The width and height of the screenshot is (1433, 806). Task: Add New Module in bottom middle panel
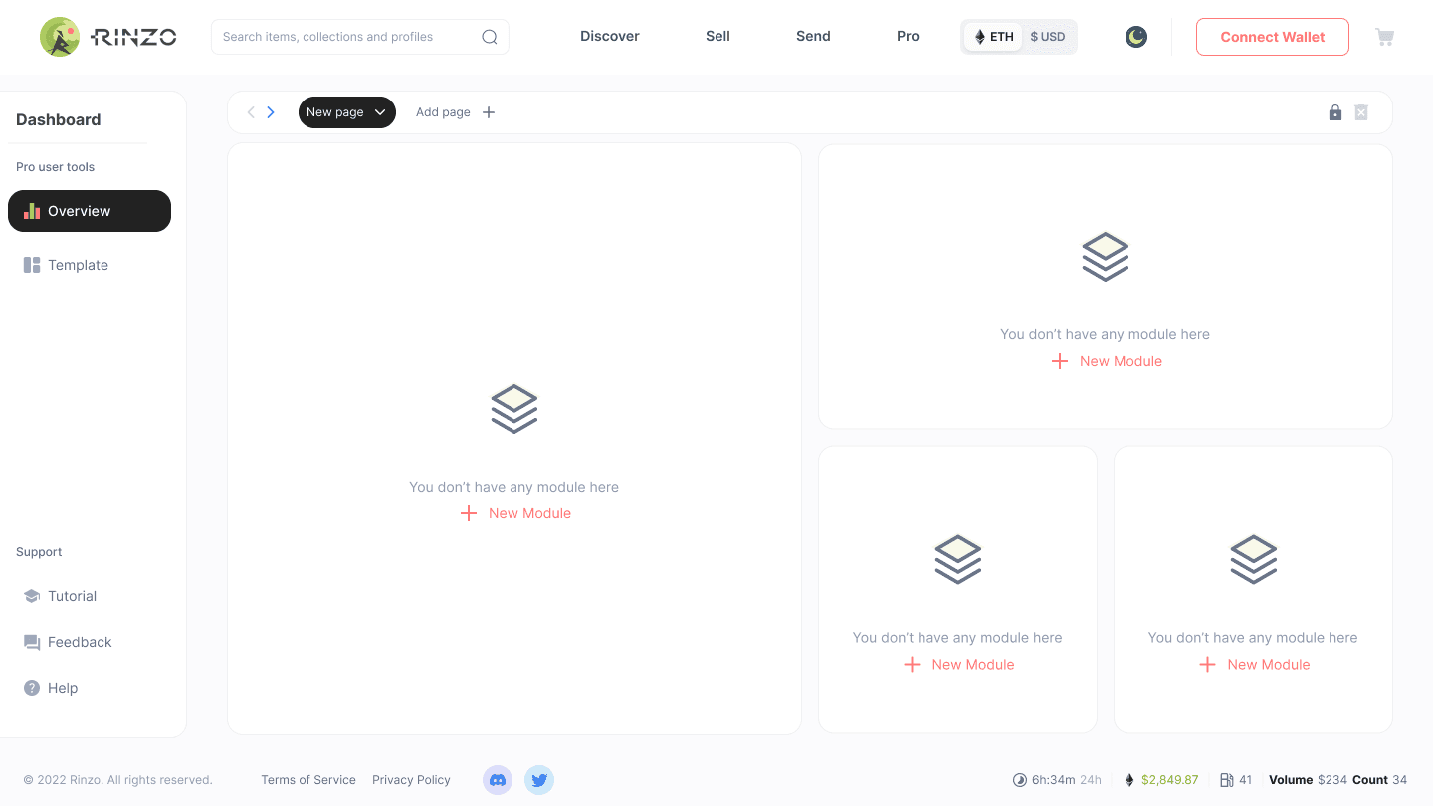tap(959, 664)
